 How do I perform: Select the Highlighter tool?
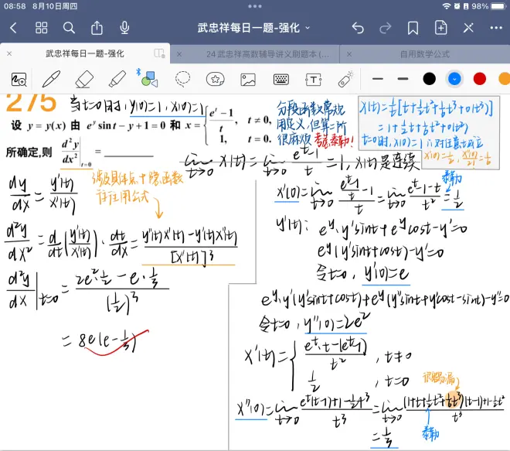pyautogui.click(x=117, y=79)
